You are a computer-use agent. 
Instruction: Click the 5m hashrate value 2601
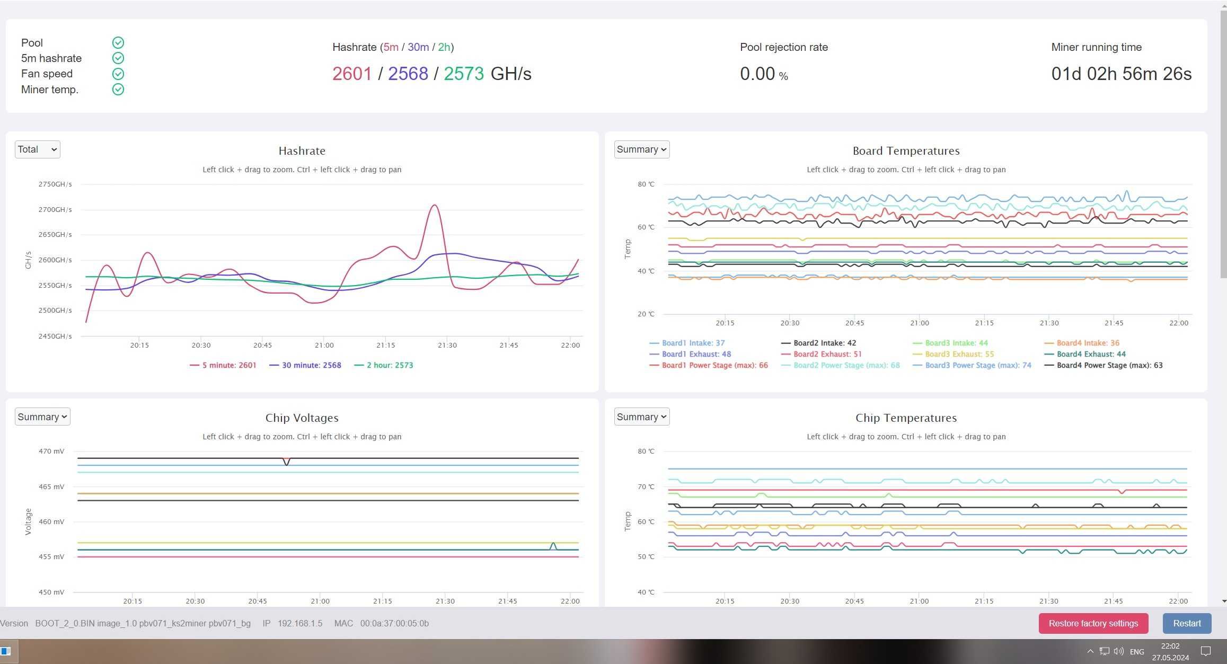pos(352,74)
